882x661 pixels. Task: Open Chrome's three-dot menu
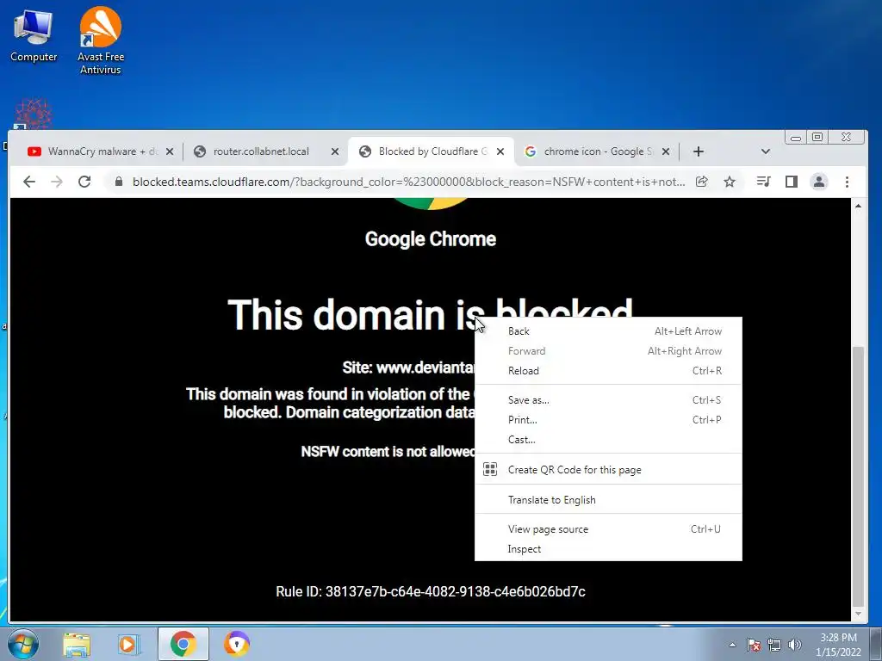tap(847, 182)
